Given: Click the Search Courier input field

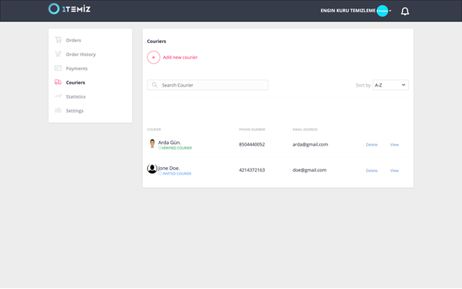Looking at the screenshot, I should click(x=208, y=85).
